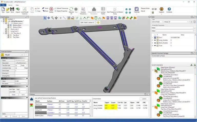Click the Reset button under Tool Defaults
Image resolution: width=197 pixels, height=122 pixels.
[x=14, y=94]
